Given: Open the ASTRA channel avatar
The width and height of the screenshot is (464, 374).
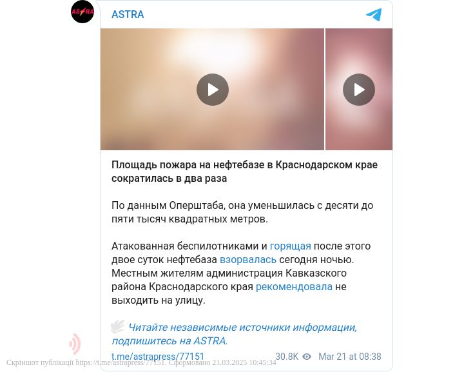Looking at the screenshot, I should (82, 12).
